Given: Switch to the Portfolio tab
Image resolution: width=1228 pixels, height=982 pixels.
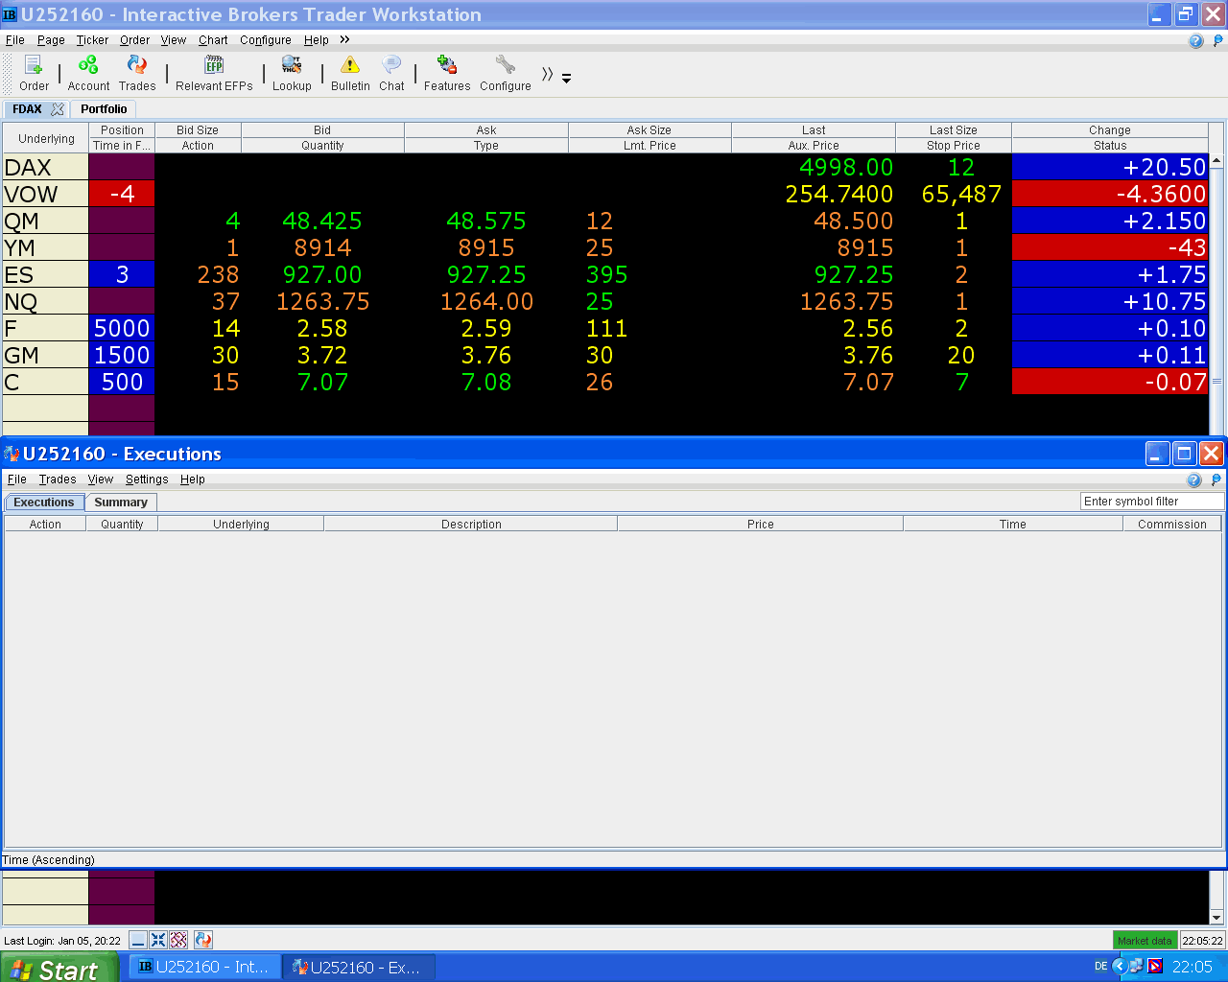Looking at the screenshot, I should [104, 109].
